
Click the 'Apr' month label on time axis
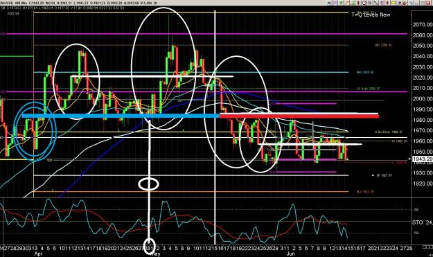click(x=38, y=254)
